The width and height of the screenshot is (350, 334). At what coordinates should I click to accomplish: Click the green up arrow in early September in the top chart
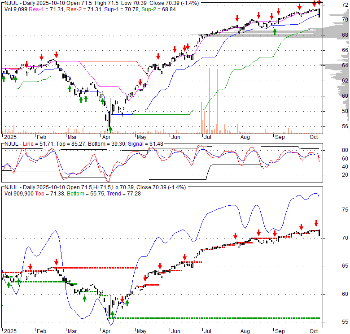275,31
